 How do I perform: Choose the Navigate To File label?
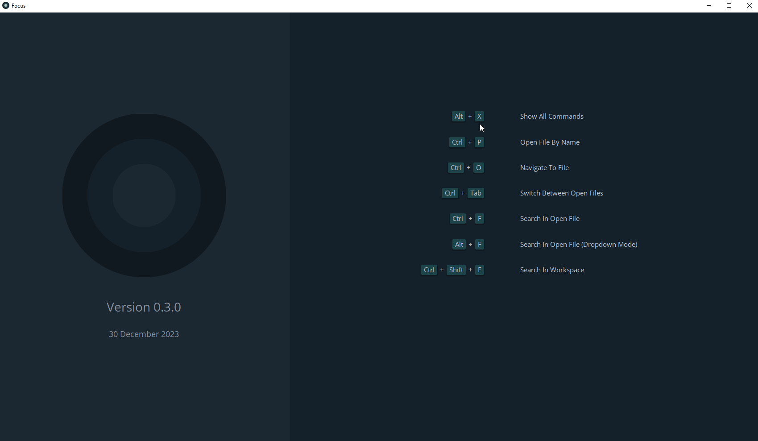pos(544,168)
